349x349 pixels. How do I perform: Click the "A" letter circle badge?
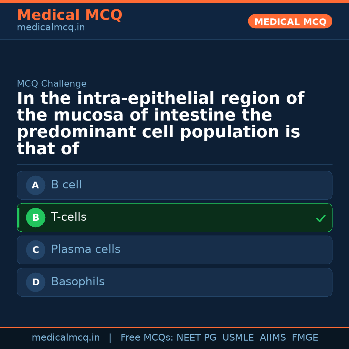point(36,185)
